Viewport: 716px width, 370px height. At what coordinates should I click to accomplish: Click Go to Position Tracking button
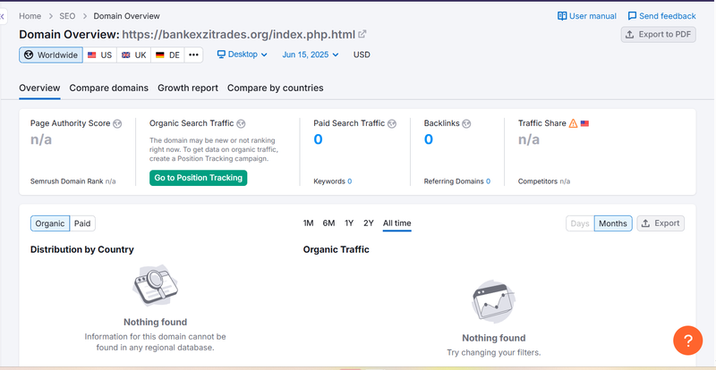198,178
